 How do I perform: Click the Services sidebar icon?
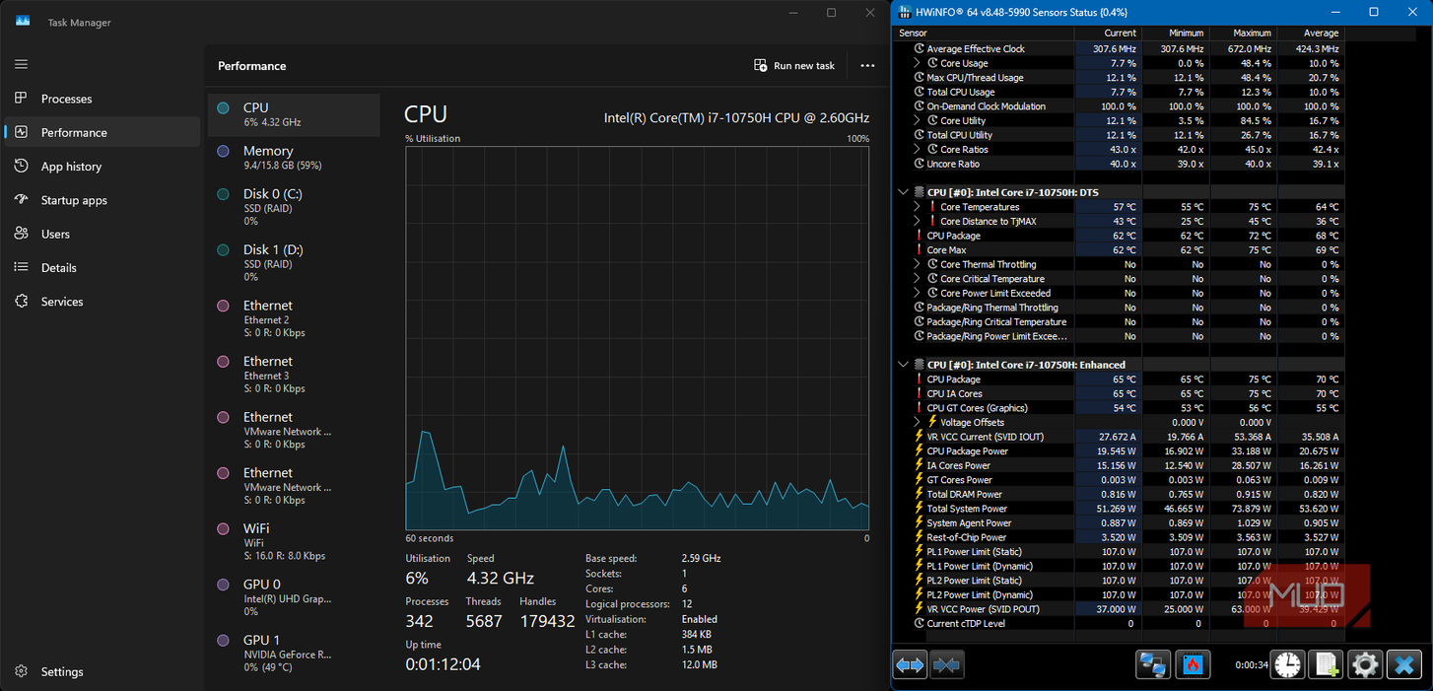22,302
